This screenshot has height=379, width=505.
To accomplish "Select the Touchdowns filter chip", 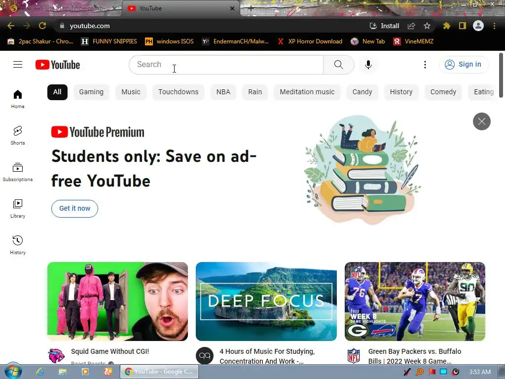I will tap(179, 92).
